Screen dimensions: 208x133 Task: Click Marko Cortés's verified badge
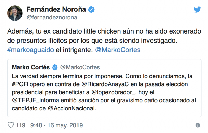[55, 67]
